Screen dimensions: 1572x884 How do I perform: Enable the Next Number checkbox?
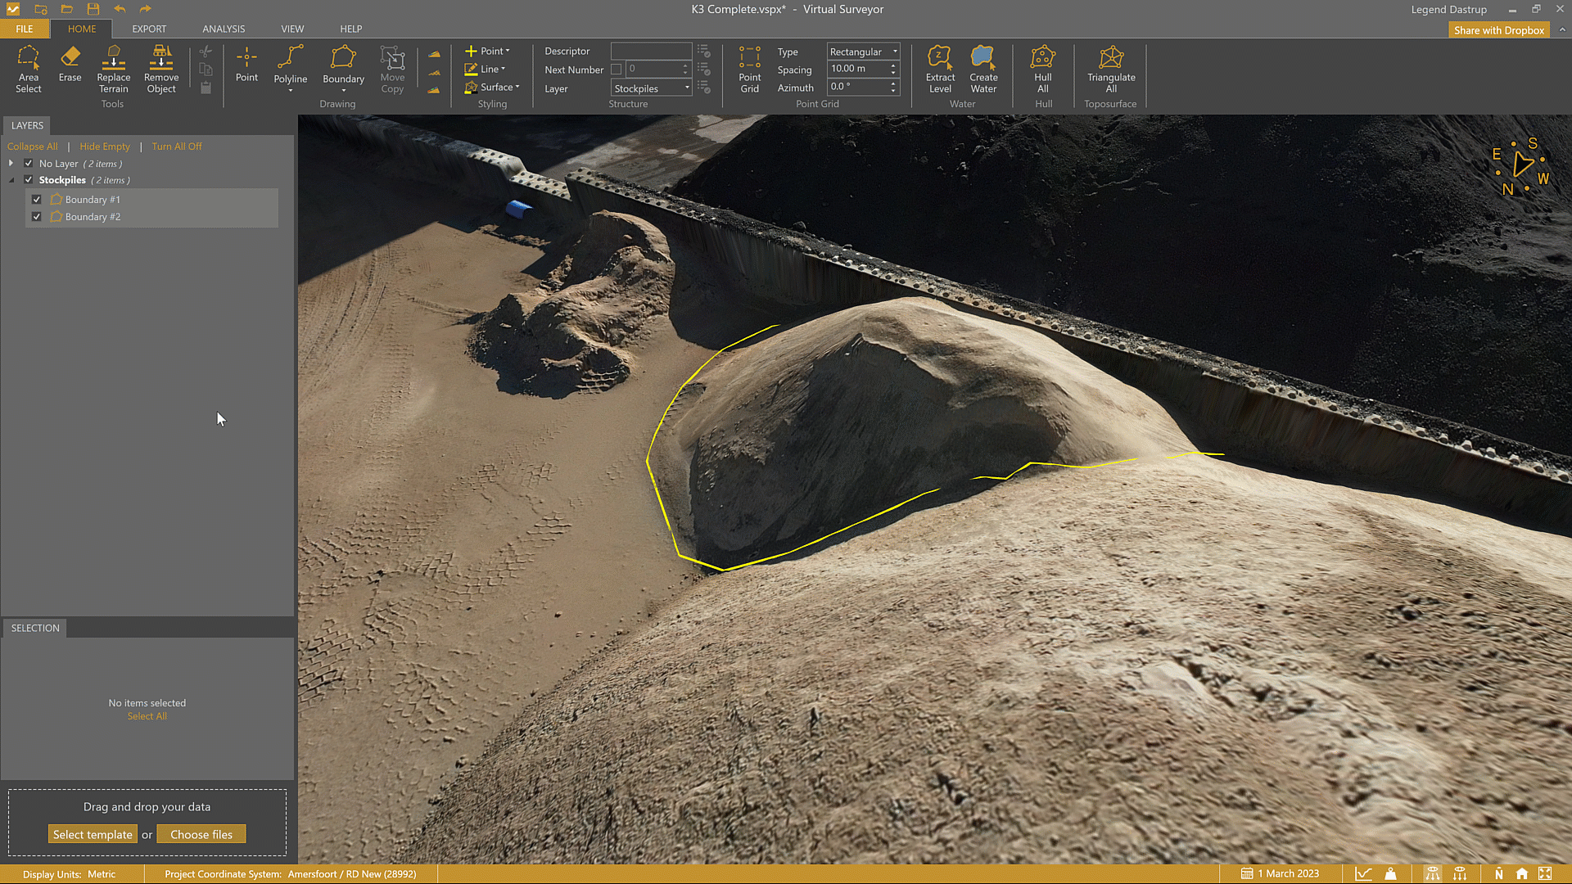click(x=617, y=70)
